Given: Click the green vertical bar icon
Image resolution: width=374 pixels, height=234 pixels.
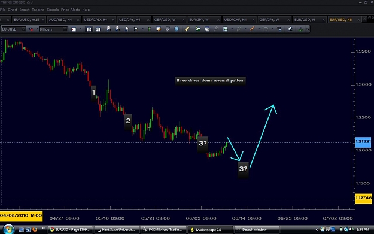Looking at the screenshot, I should coord(149,29).
